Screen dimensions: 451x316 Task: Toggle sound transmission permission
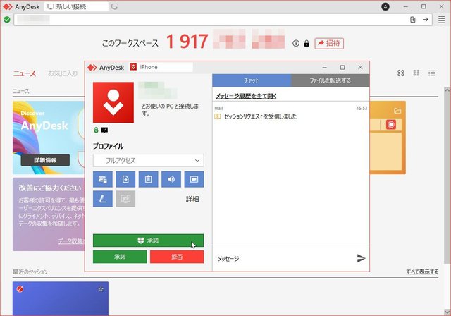pos(171,179)
